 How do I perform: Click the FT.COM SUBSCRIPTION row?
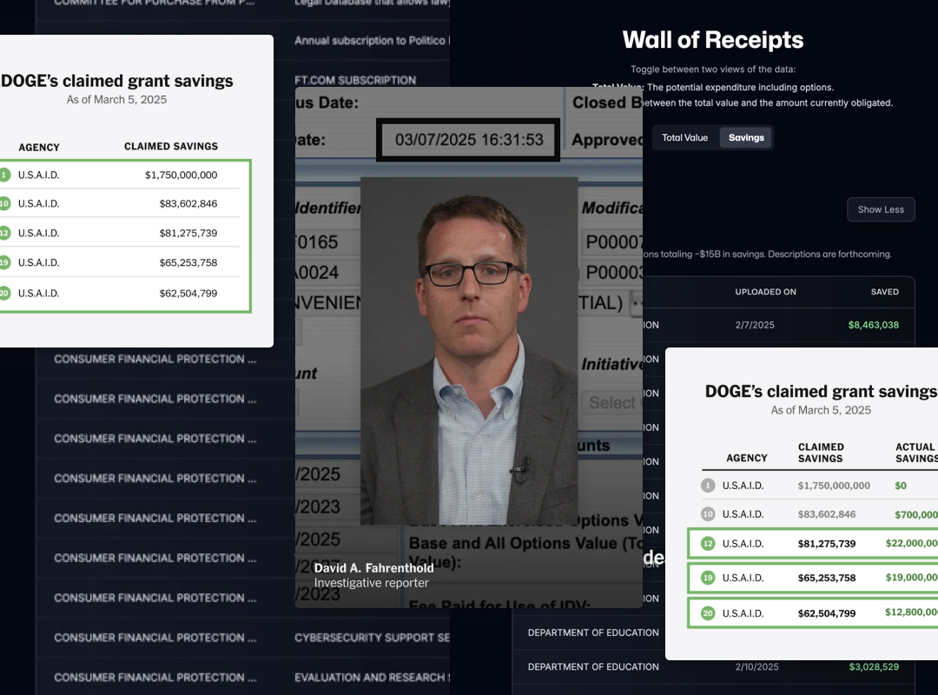click(x=355, y=80)
